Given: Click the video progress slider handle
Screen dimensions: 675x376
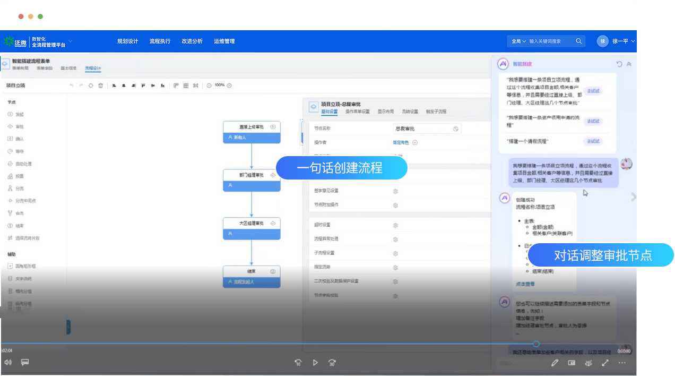Looking at the screenshot, I should point(536,344).
